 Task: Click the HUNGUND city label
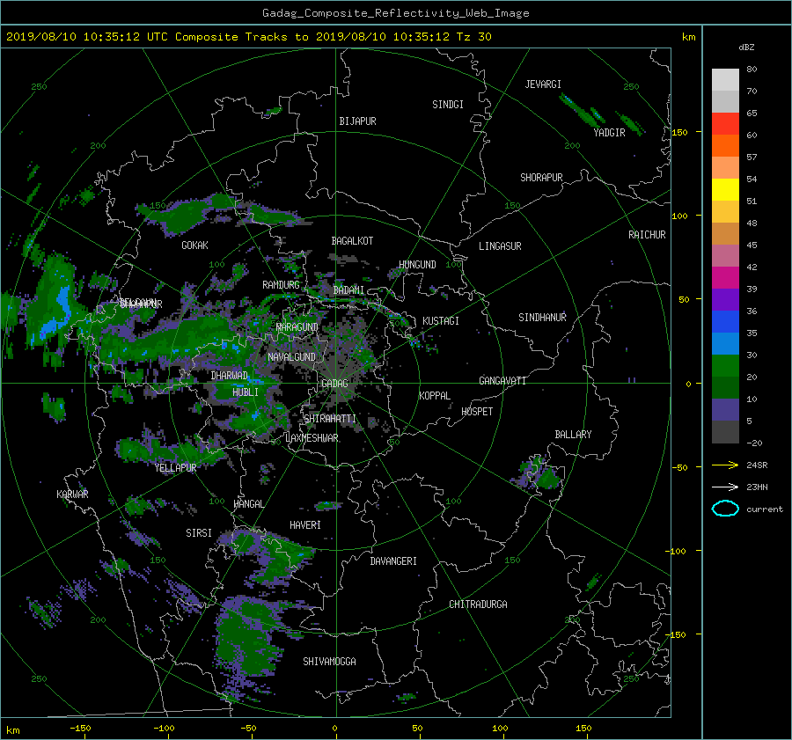(x=417, y=265)
